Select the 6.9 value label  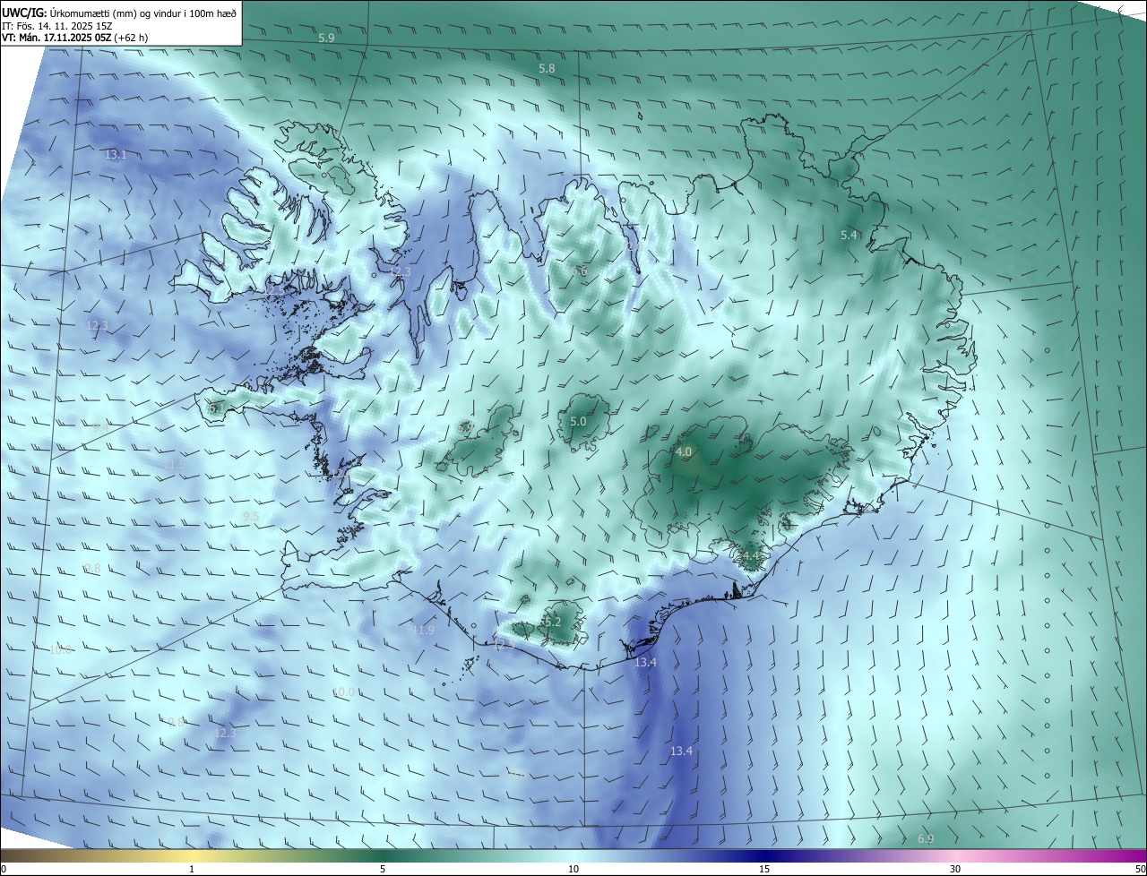(926, 838)
